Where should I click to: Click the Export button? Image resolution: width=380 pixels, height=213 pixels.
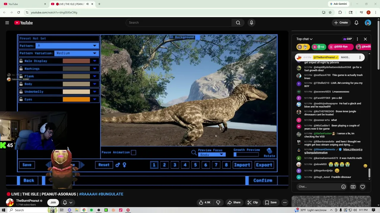264,165
